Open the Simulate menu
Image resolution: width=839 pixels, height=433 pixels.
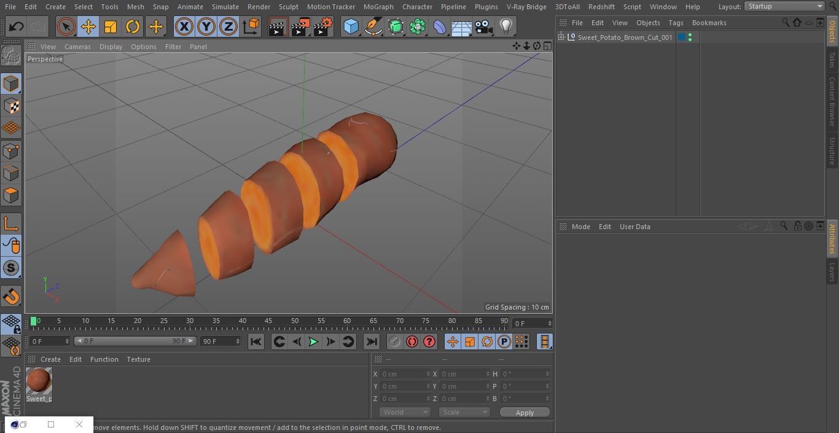225,7
